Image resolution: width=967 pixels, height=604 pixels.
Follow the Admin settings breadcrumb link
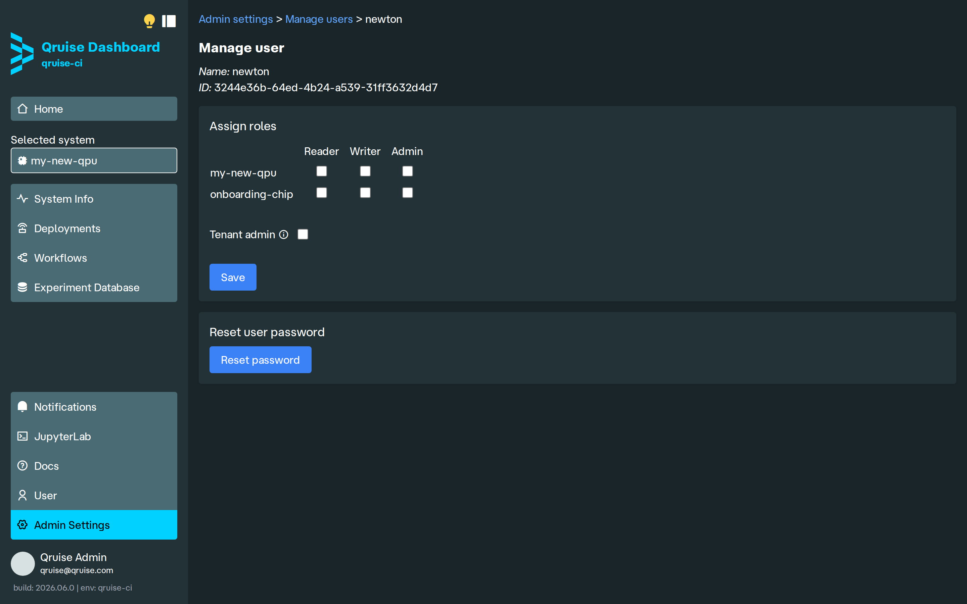(x=236, y=19)
